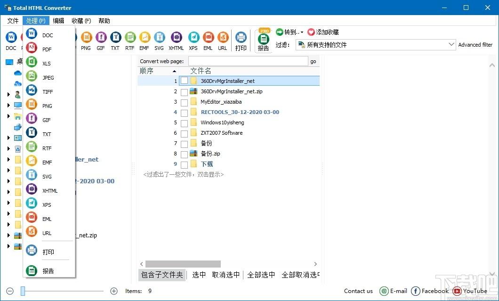Click the EMF toolbar icon

pos(145,41)
